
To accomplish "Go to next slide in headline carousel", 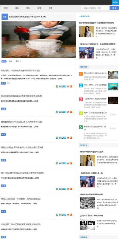I will [74, 39].
